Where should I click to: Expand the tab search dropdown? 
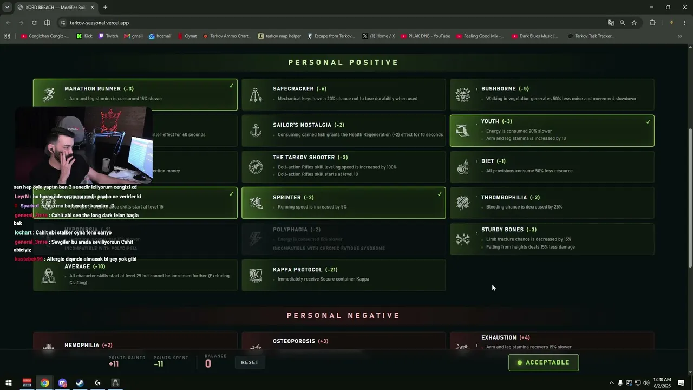coord(7,7)
